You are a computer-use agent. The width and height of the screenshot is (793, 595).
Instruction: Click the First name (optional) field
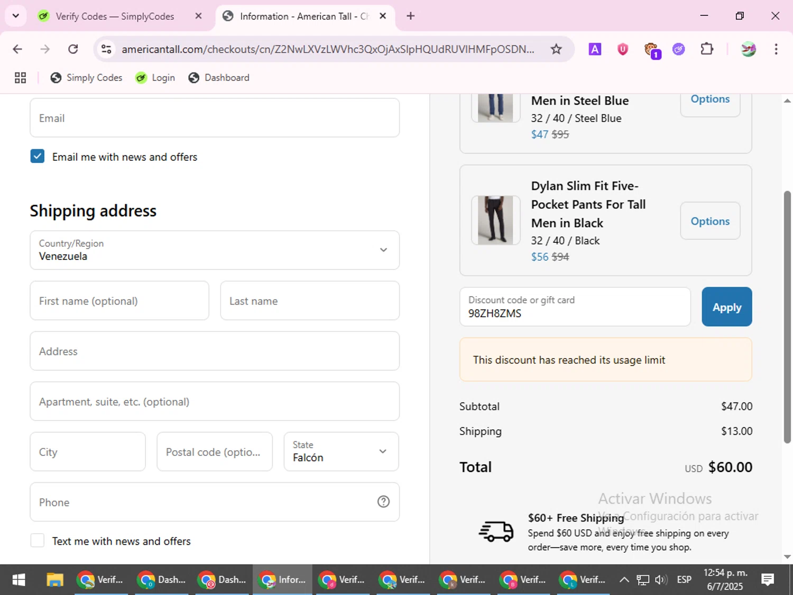(119, 300)
